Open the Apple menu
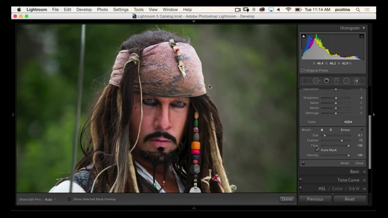The width and height of the screenshot is (388, 218). coord(19,10)
